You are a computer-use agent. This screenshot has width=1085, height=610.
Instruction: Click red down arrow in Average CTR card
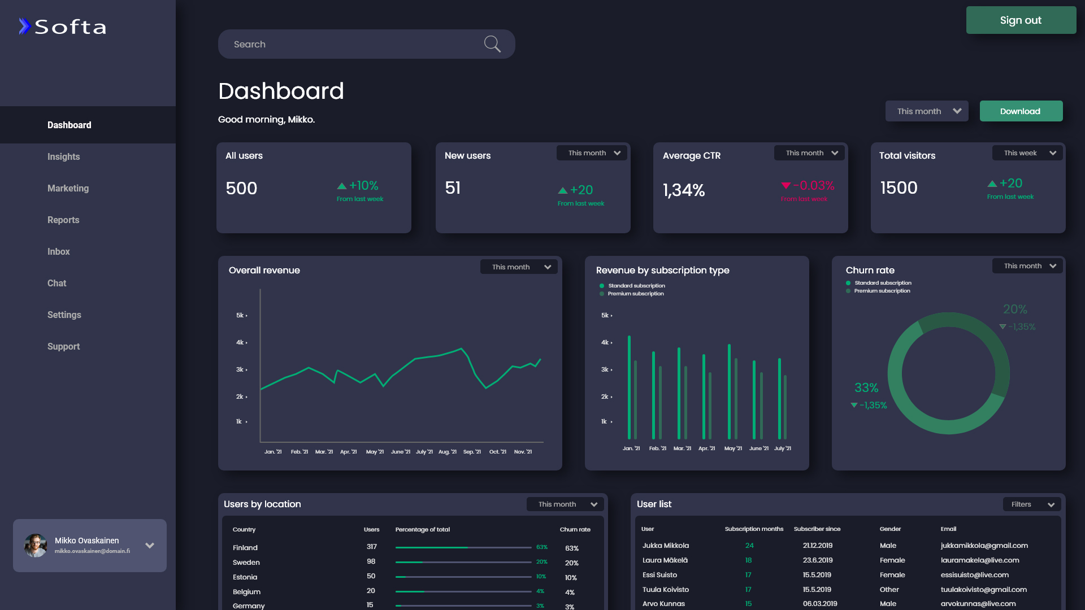785,186
